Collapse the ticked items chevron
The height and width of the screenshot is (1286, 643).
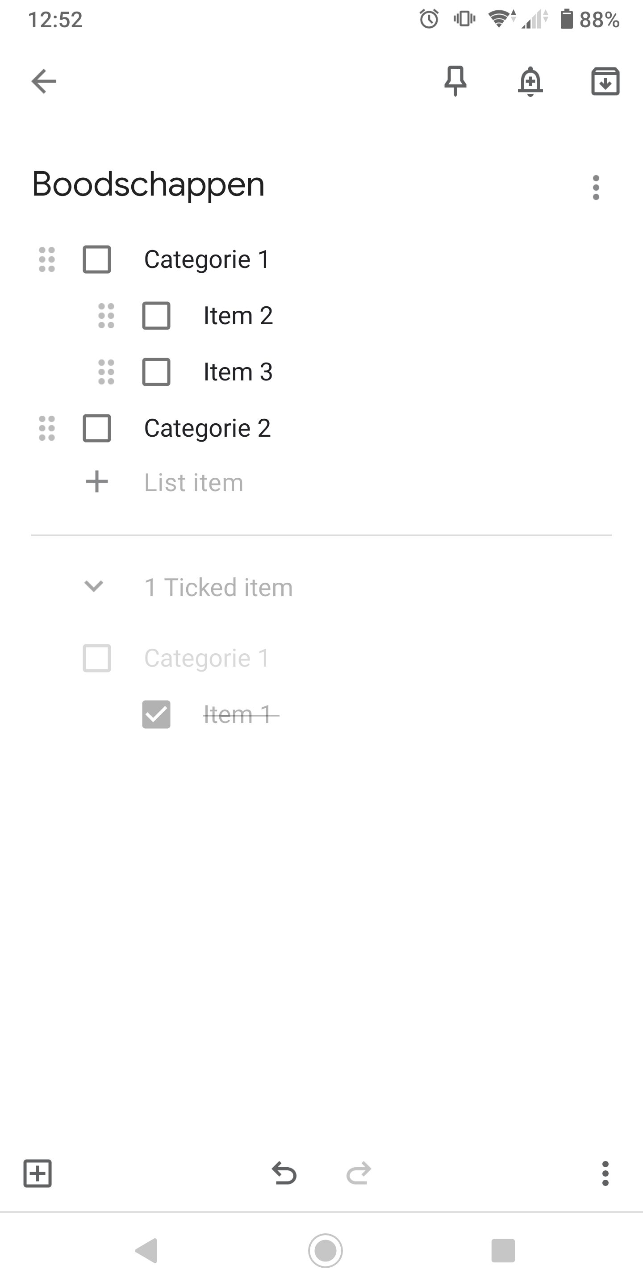pyautogui.click(x=94, y=586)
